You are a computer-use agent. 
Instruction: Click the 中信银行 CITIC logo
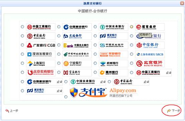tap(150, 45)
